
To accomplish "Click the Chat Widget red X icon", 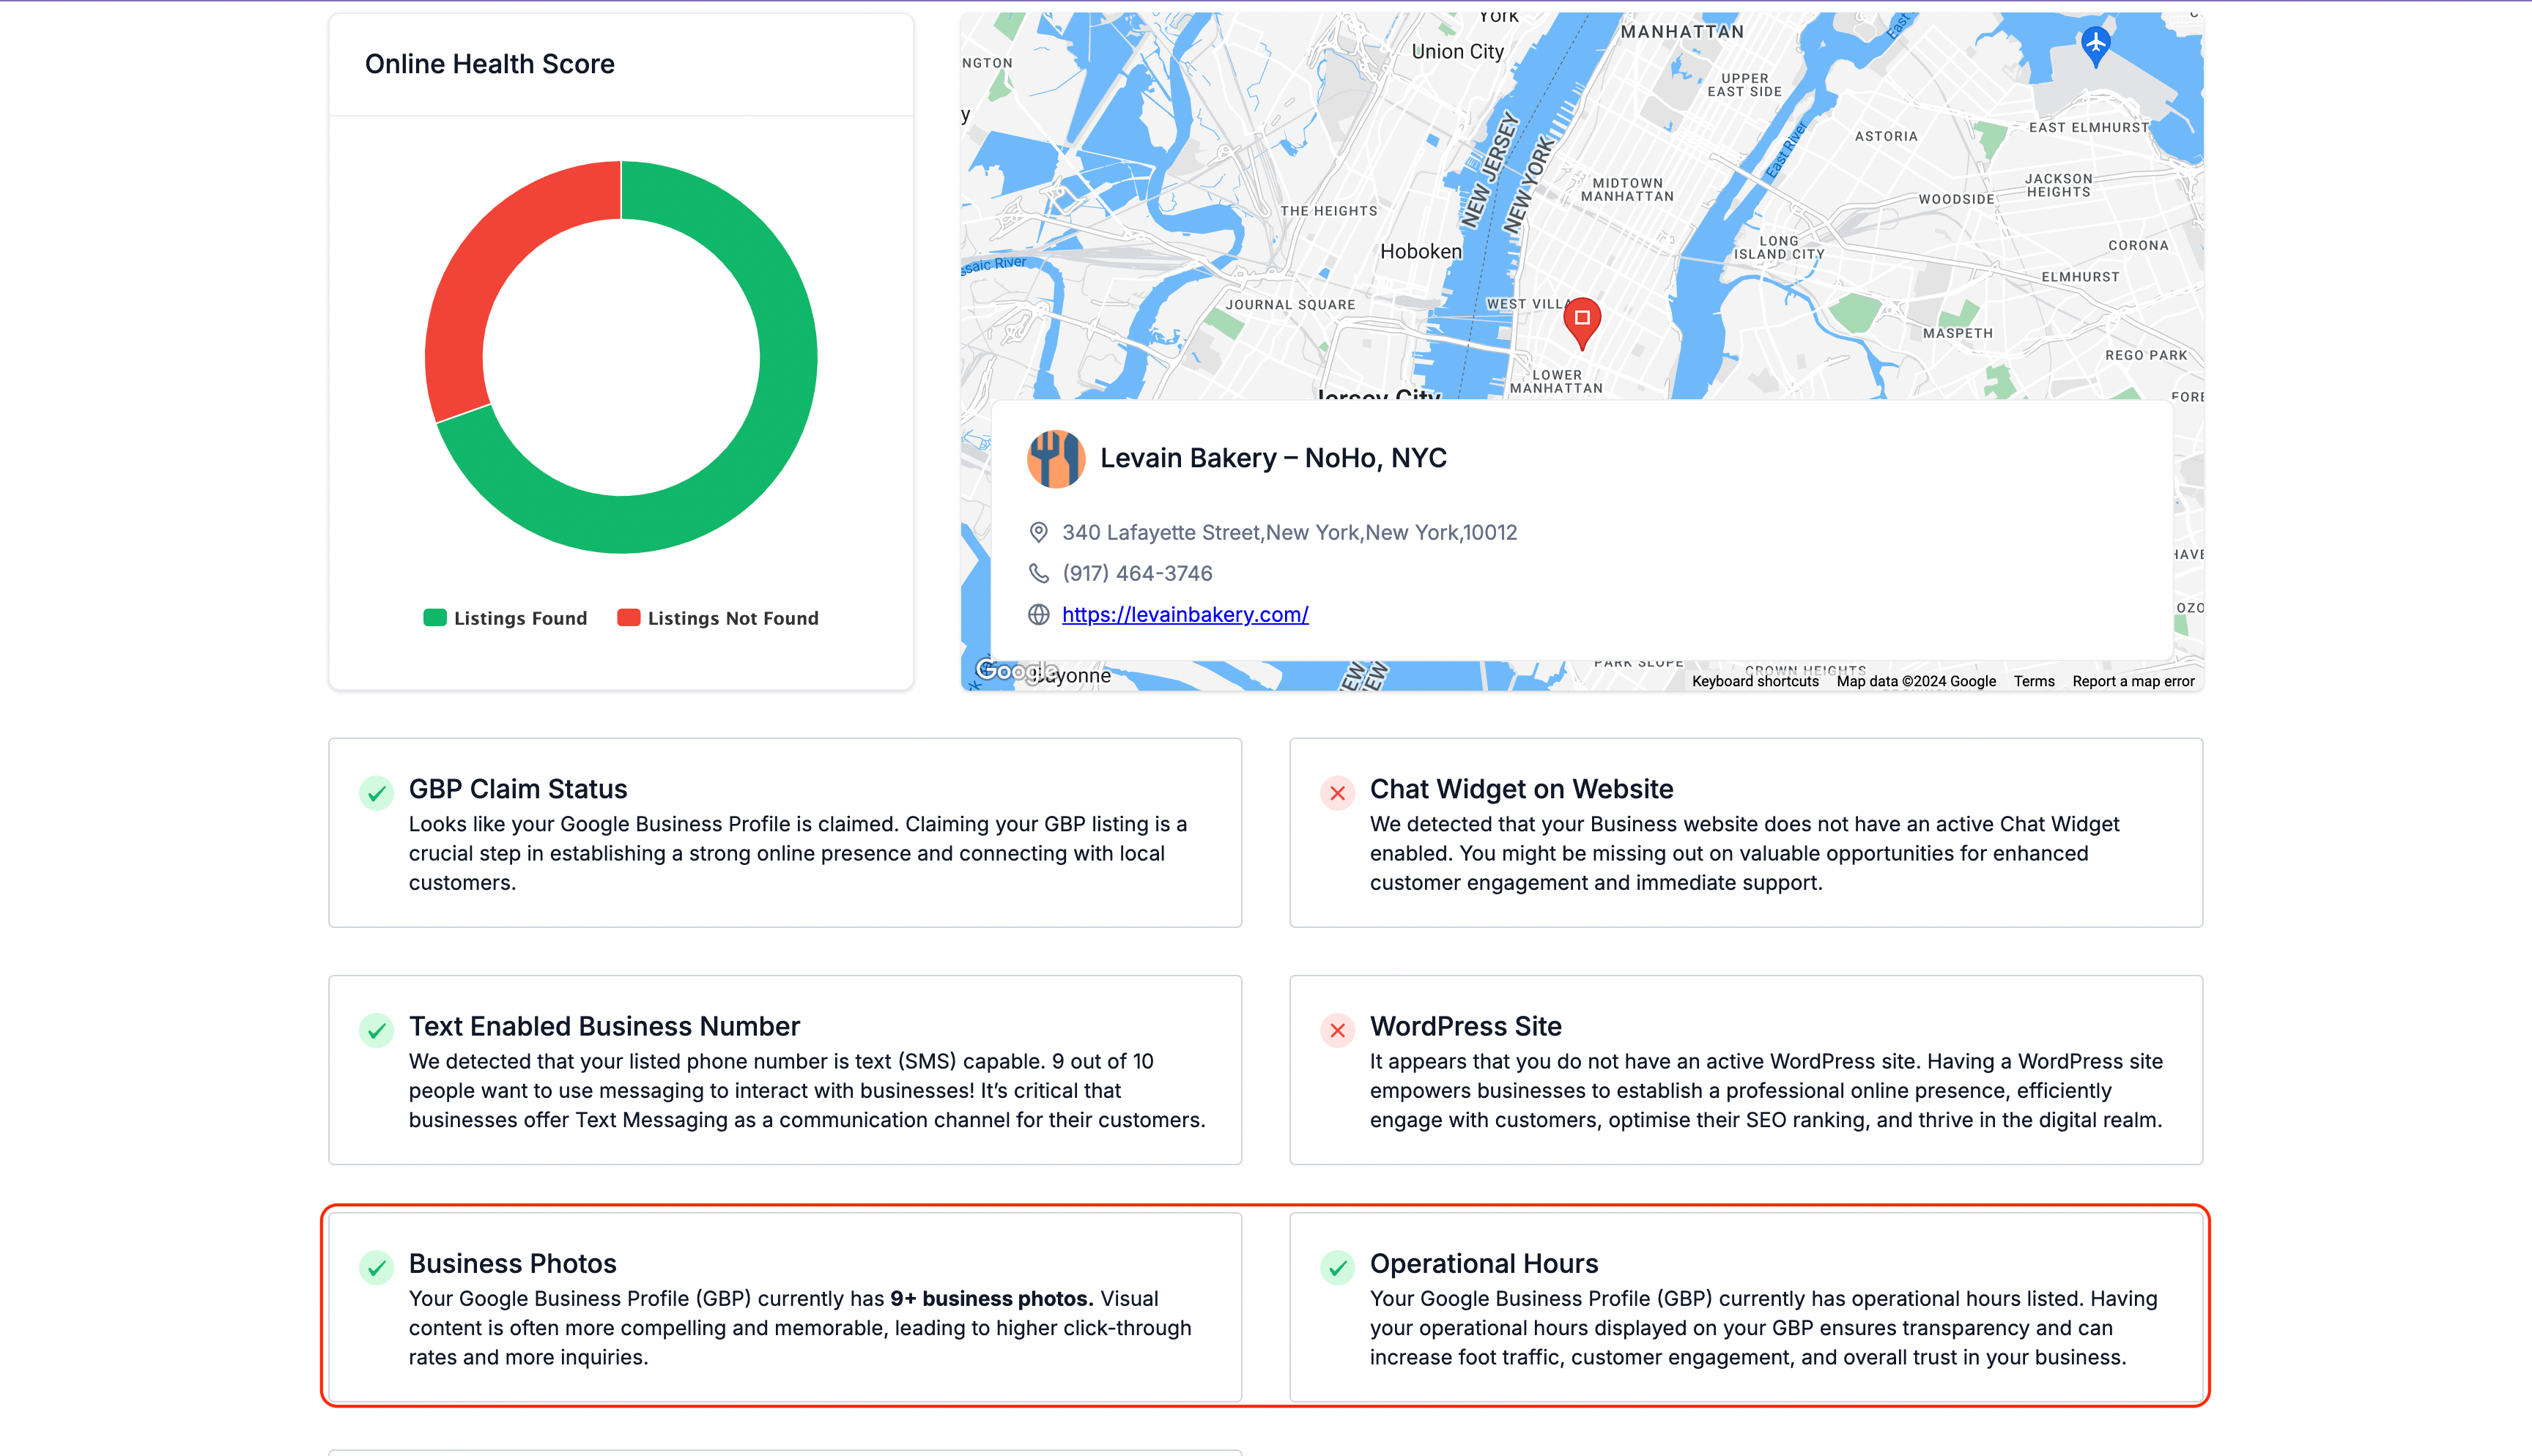I will (1337, 793).
